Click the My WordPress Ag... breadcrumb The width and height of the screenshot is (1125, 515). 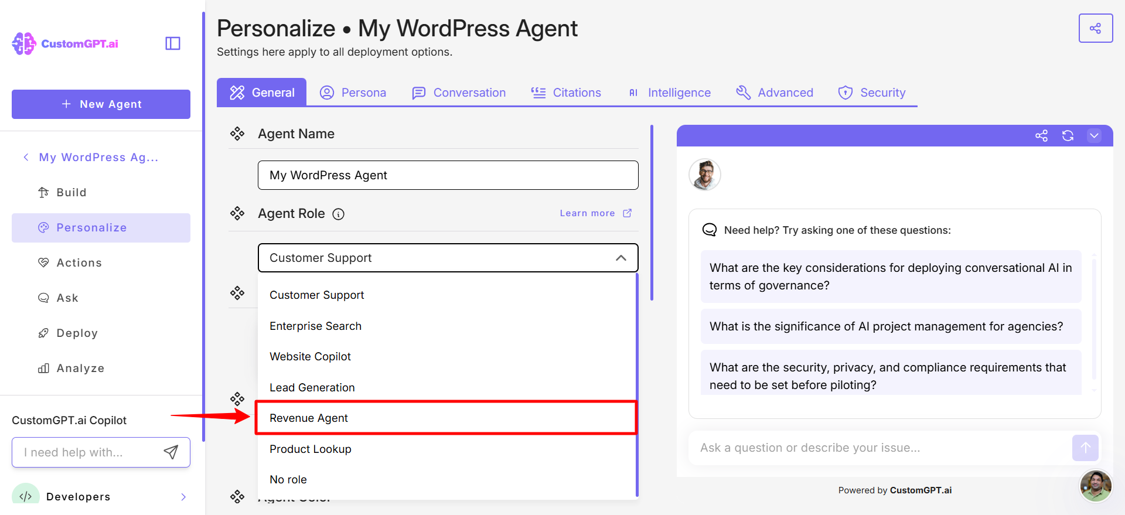[98, 157]
